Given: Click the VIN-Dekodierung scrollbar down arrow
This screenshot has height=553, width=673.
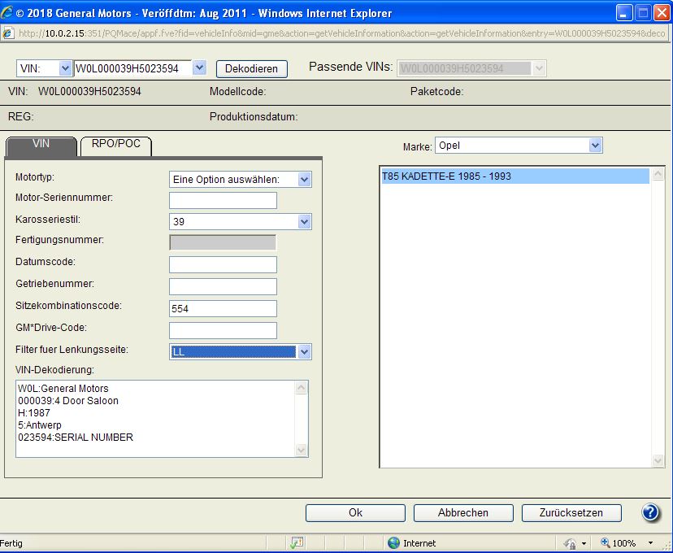Looking at the screenshot, I should tap(302, 450).
